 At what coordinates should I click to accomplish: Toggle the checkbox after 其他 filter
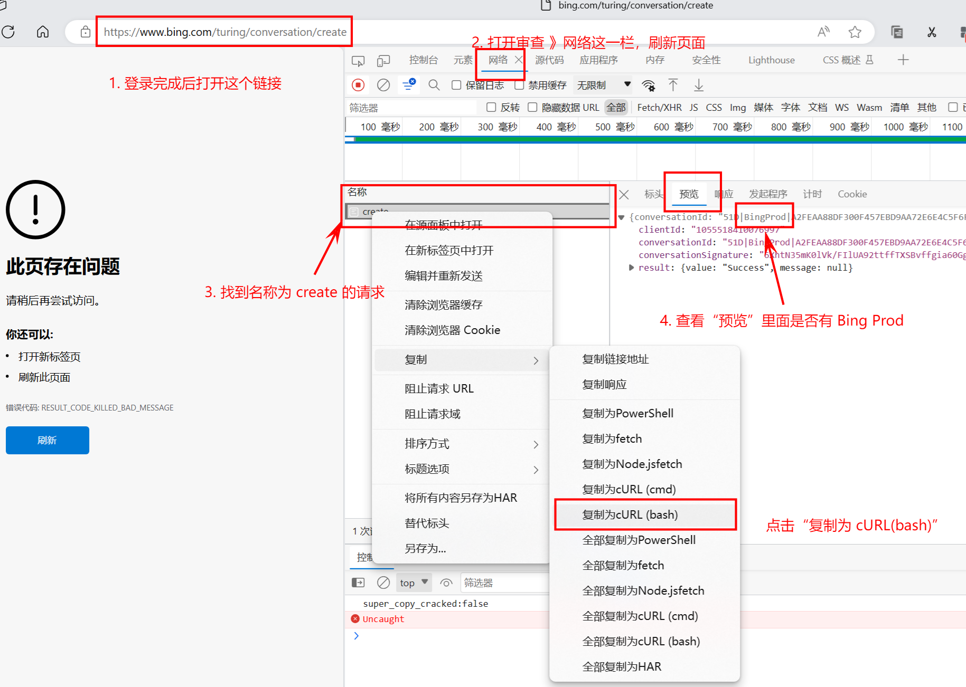[953, 107]
